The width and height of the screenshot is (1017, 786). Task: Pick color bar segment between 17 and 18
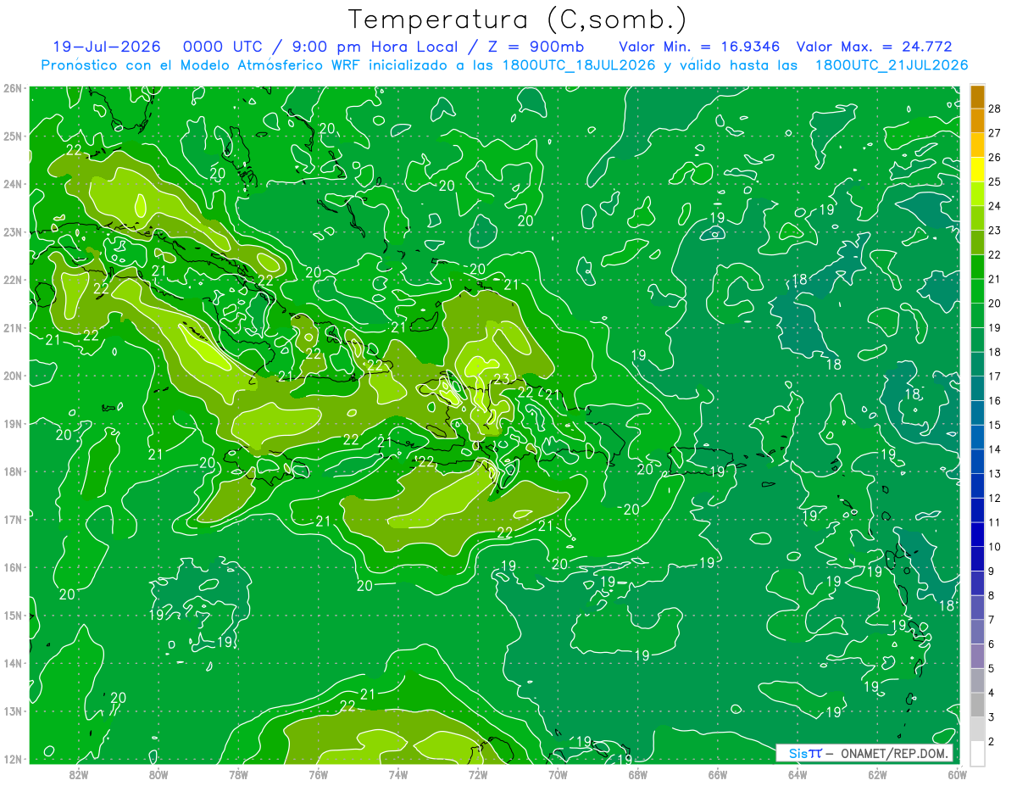coord(977,365)
